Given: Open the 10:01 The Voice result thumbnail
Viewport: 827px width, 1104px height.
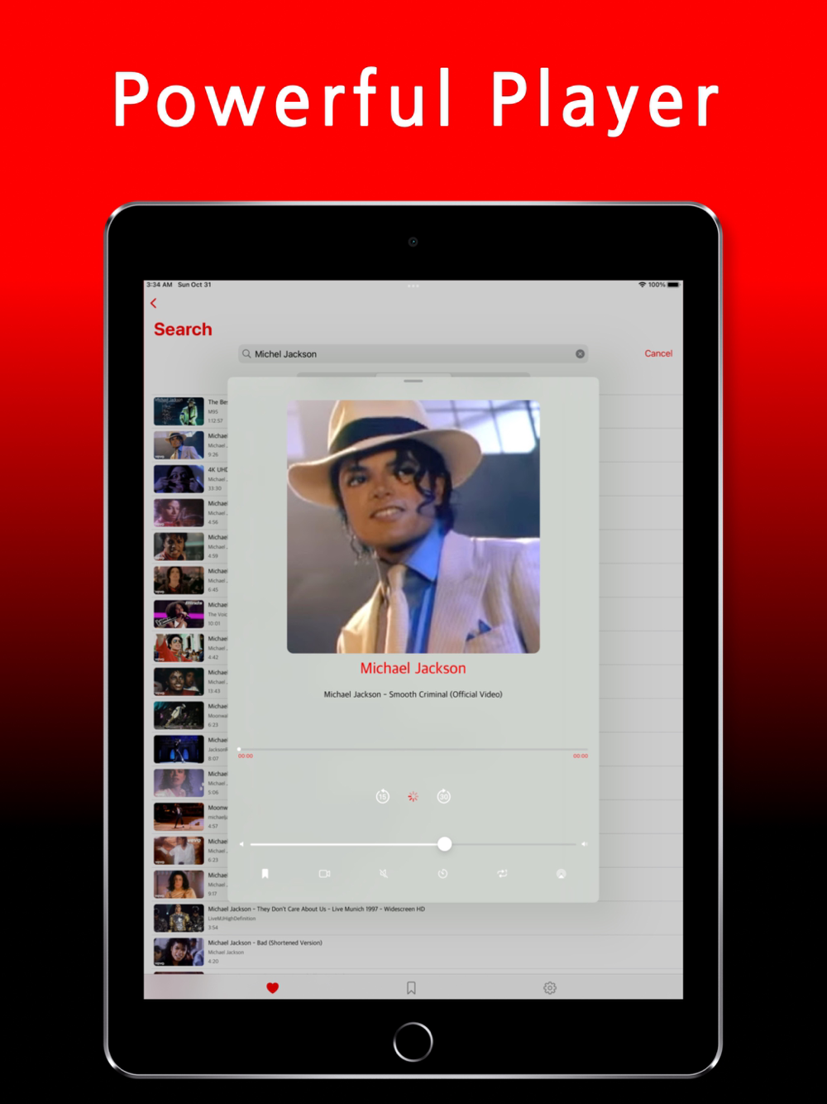Looking at the screenshot, I should click(179, 614).
